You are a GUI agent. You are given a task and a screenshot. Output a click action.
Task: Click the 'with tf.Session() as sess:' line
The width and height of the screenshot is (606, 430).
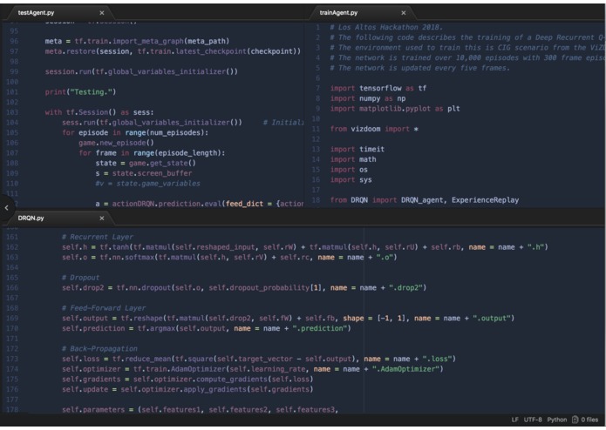coord(99,112)
